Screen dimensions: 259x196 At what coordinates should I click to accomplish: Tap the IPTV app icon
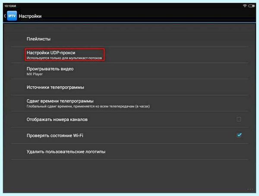(x=12, y=16)
